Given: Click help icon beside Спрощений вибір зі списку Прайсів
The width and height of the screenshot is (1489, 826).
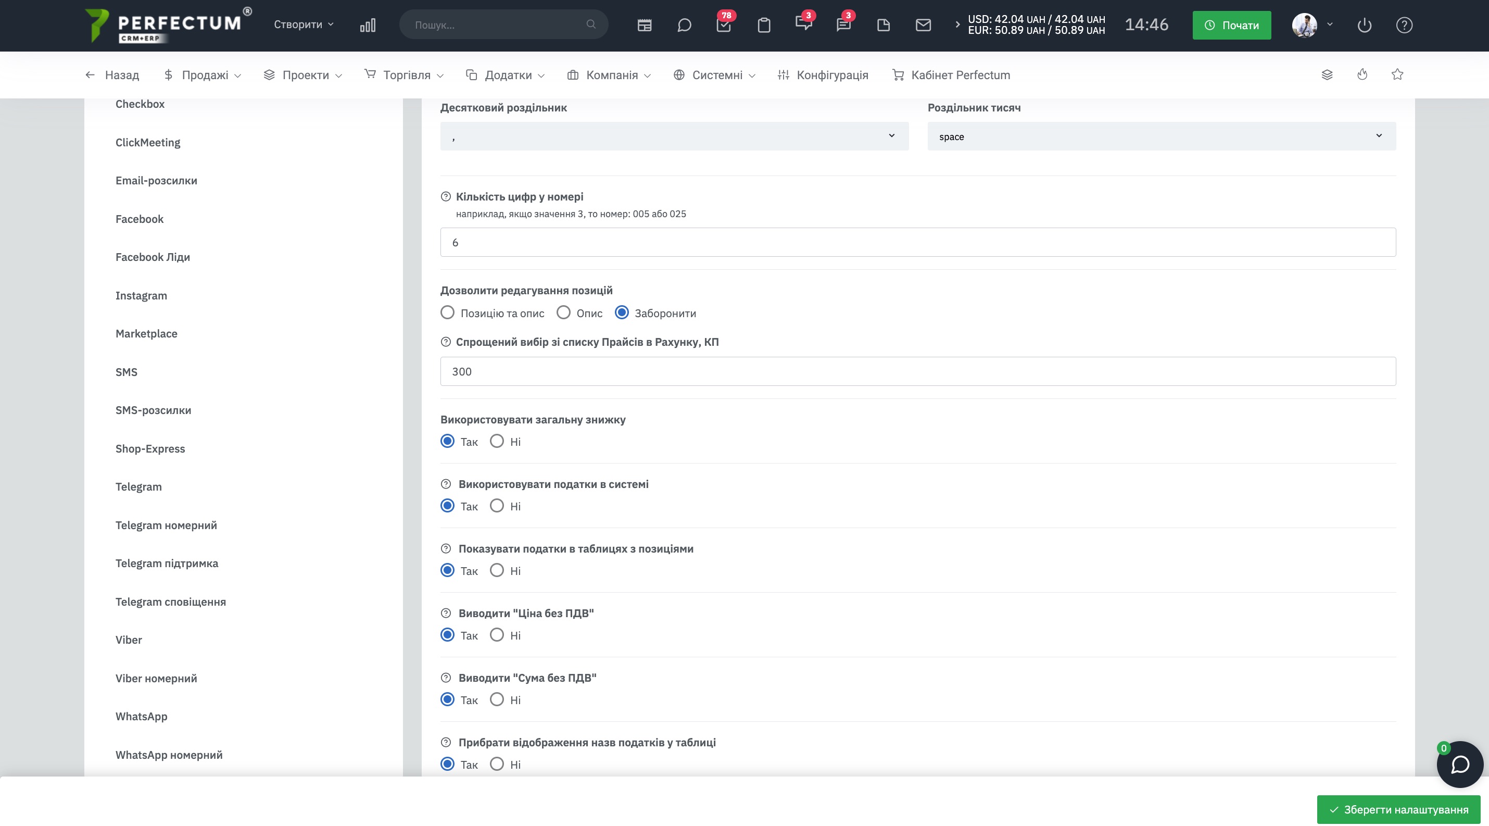Looking at the screenshot, I should 446,342.
